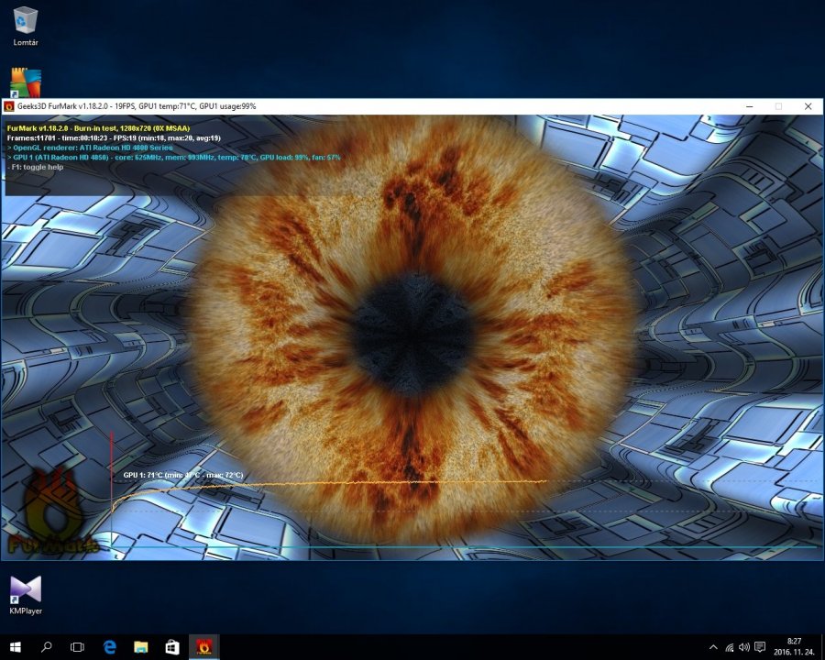Image resolution: width=825 pixels, height=660 pixels.
Task: Open the volume speaker tray icon
Action: click(x=744, y=647)
